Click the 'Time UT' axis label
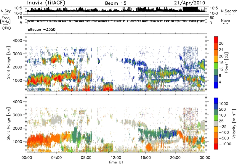The image size is (237, 164). coord(116,162)
